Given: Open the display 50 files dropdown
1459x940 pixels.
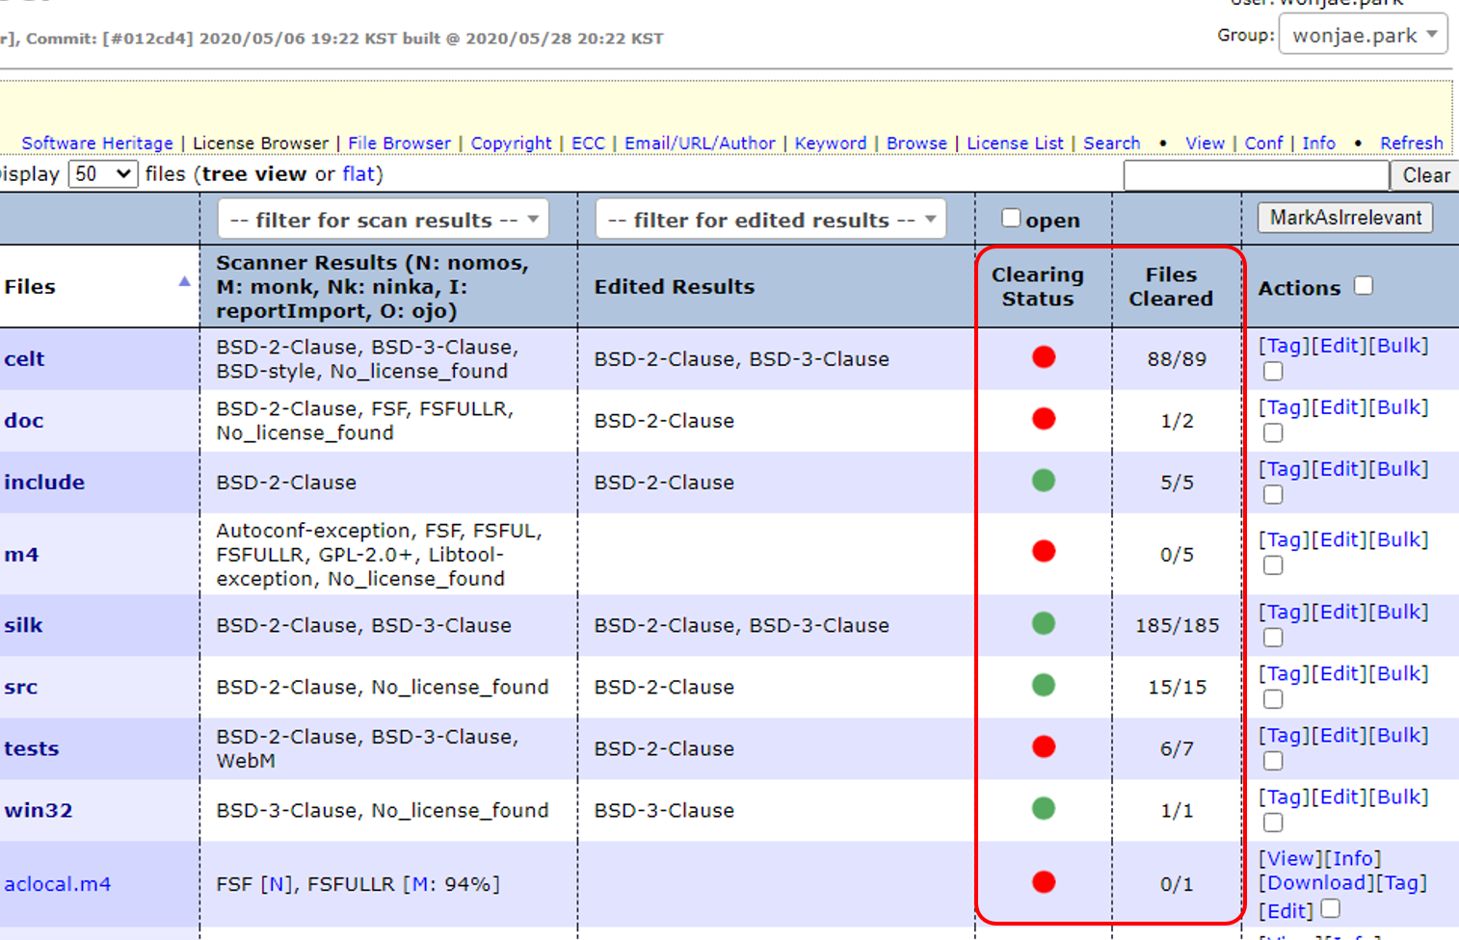Looking at the screenshot, I should click(x=102, y=173).
